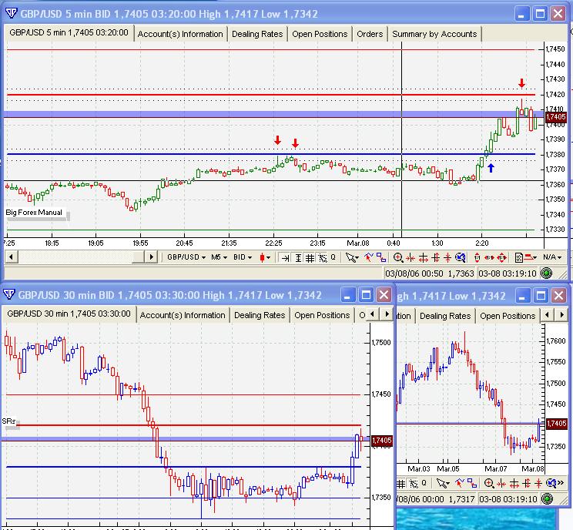This screenshot has height=530, width=573.
Task: Click the 1,7405 price marker on the 5 min chart
Action: (555, 117)
